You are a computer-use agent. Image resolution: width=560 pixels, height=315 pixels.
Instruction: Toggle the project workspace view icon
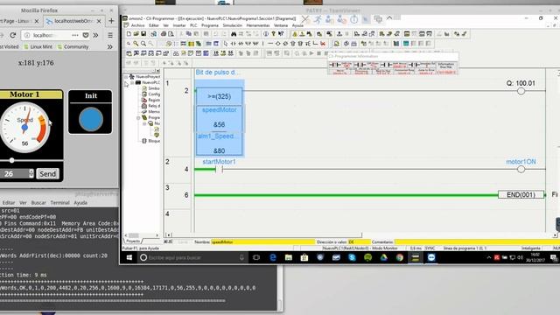tap(129, 53)
